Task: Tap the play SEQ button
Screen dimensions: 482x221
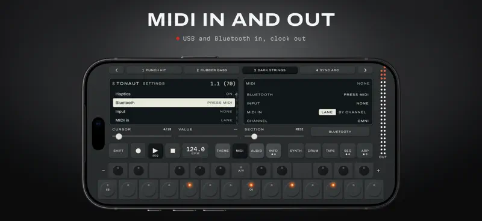Action: (155, 151)
